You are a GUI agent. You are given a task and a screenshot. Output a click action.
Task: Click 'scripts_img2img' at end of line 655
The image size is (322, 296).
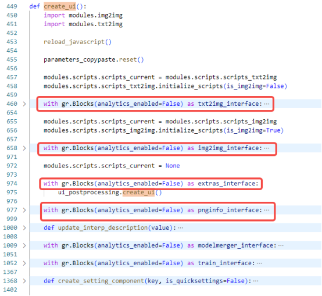(250, 122)
